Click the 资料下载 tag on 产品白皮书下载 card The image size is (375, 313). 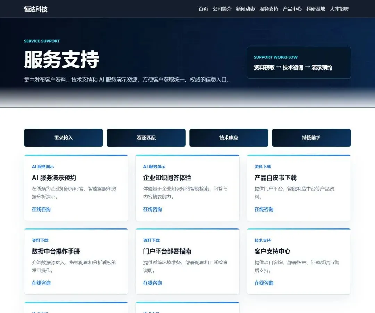[262, 167]
